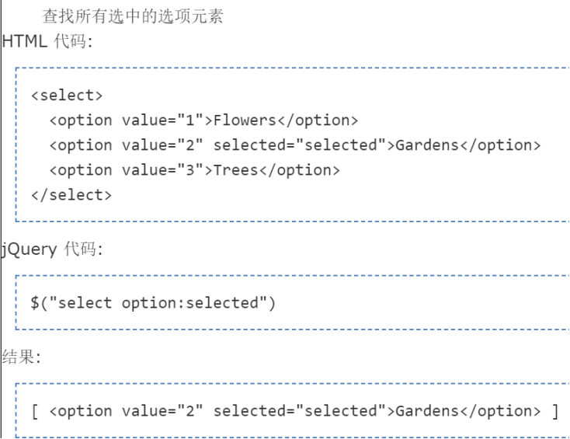Click the closing bracket in the result block
This screenshot has height=439, width=570.
click(554, 411)
